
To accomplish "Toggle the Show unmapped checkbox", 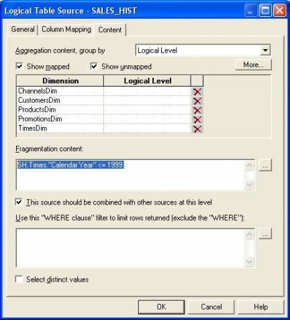I will point(94,67).
